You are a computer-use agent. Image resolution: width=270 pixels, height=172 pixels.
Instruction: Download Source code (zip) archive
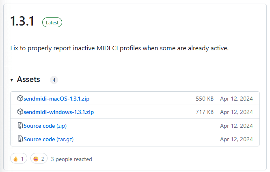pos(45,126)
